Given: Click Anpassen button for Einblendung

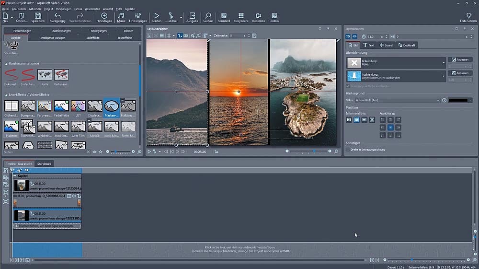Looking at the screenshot, I should (x=460, y=60).
